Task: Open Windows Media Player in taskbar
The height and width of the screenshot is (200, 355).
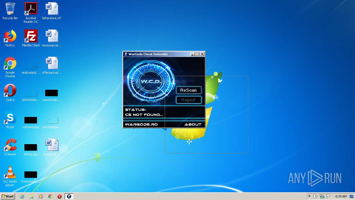Action: point(41,196)
